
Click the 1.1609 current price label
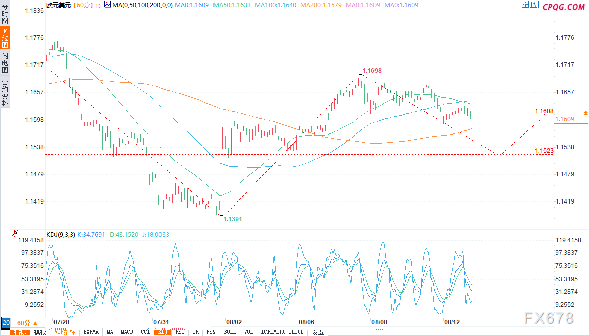click(571, 119)
